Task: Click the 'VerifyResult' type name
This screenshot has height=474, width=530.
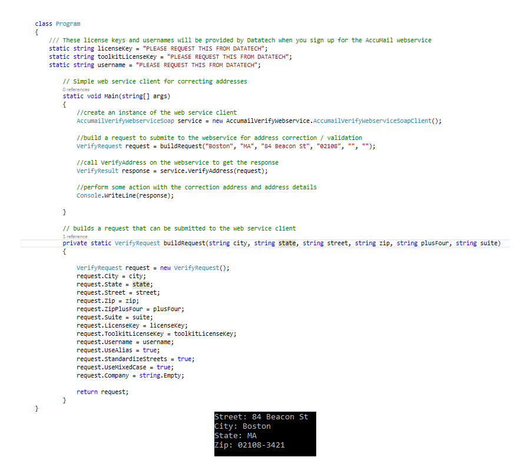Action: (97, 171)
